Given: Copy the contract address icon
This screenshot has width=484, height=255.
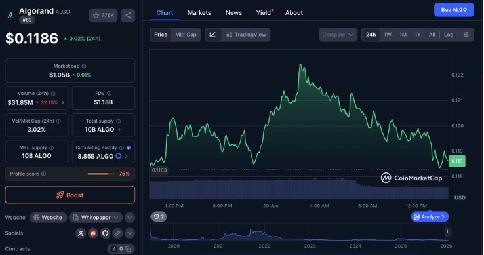Looking at the screenshot, I should click(129, 249).
